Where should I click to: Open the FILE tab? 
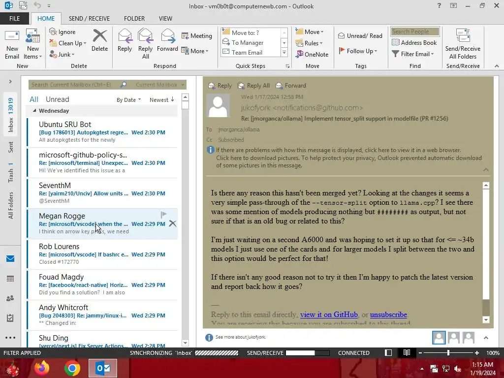pyautogui.click(x=14, y=18)
